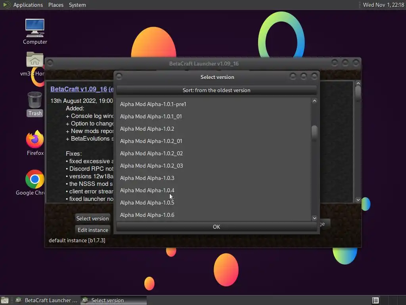Switch to BetaCraft Launcher taskbar entry
The image size is (406, 305).
point(47,300)
